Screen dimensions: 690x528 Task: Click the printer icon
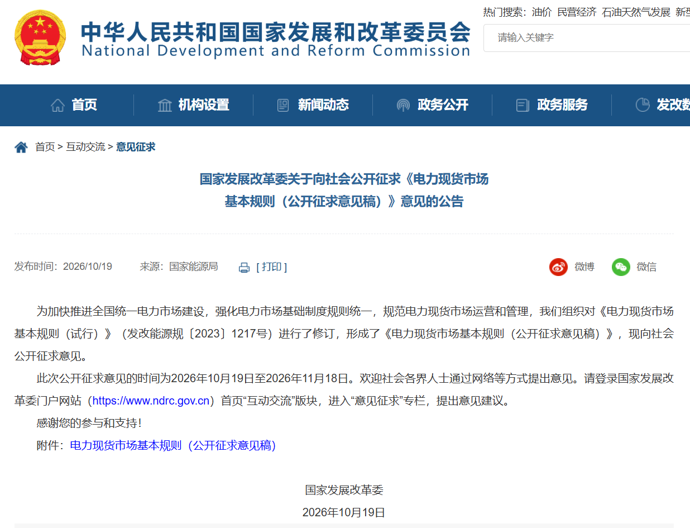(244, 268)
